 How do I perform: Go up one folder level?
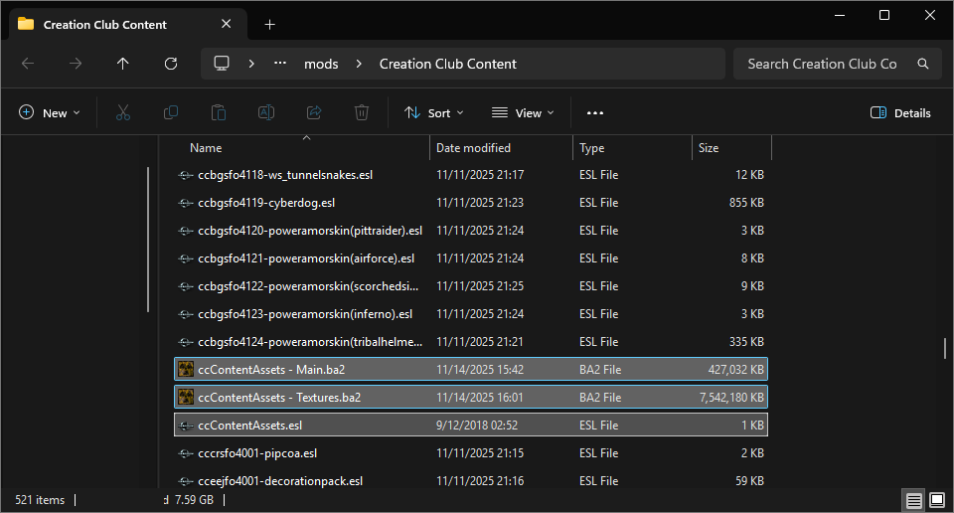(x=123, y=64)
